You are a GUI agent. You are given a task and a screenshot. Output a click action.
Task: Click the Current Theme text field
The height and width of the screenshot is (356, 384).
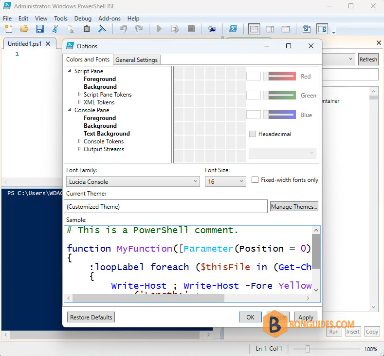coord(165,206)
